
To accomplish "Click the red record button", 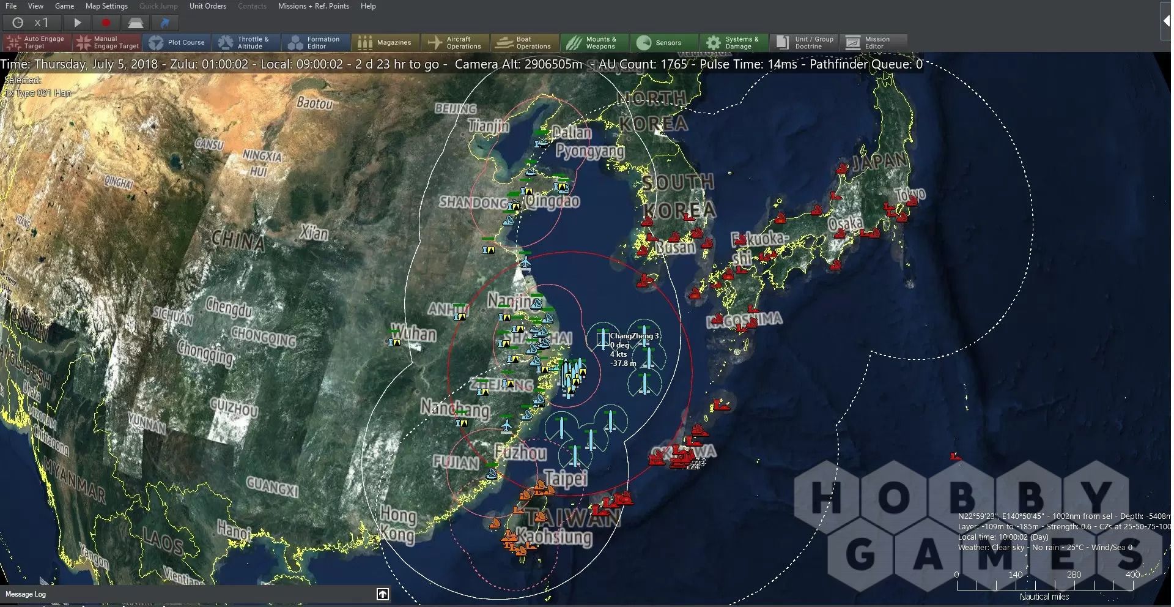I will pyautogui.click(x=106, y=23).
